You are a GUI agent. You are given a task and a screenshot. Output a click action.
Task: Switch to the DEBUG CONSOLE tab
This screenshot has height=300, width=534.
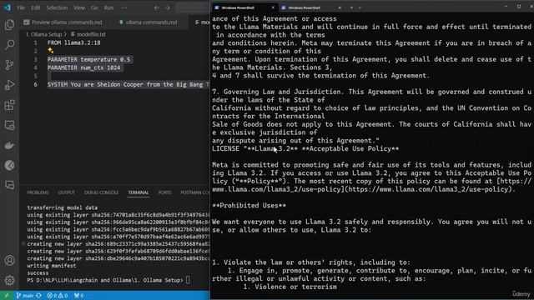pyautogui.click(x=101, y=192)
